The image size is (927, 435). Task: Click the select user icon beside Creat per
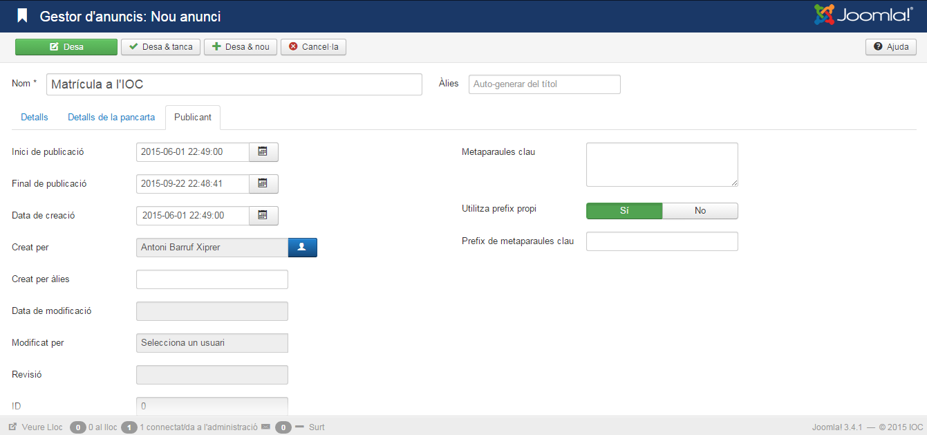coord(302,247)
